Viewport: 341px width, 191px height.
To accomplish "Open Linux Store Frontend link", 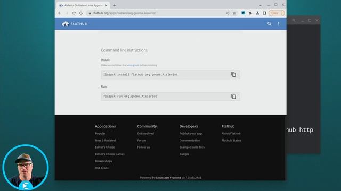I will click(168, 178).
